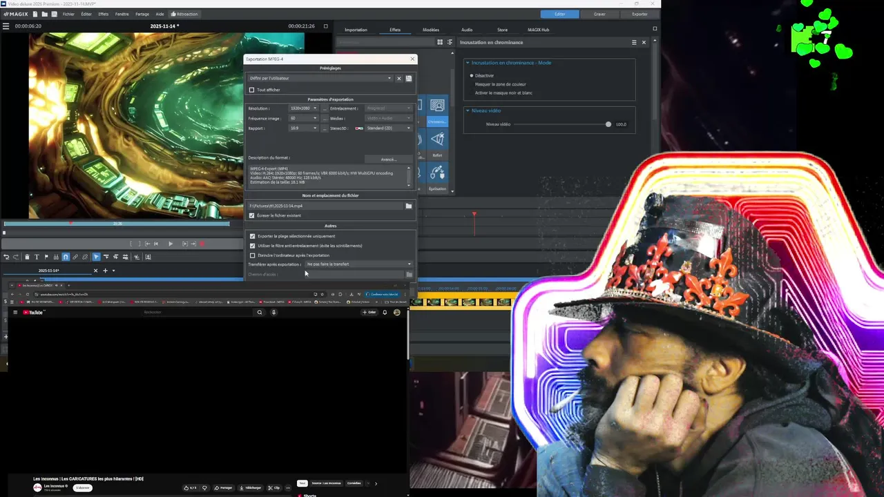Screen dimensions: 884x497
Task: Open the project tab list arrow
Action: (x=113, y=271)
